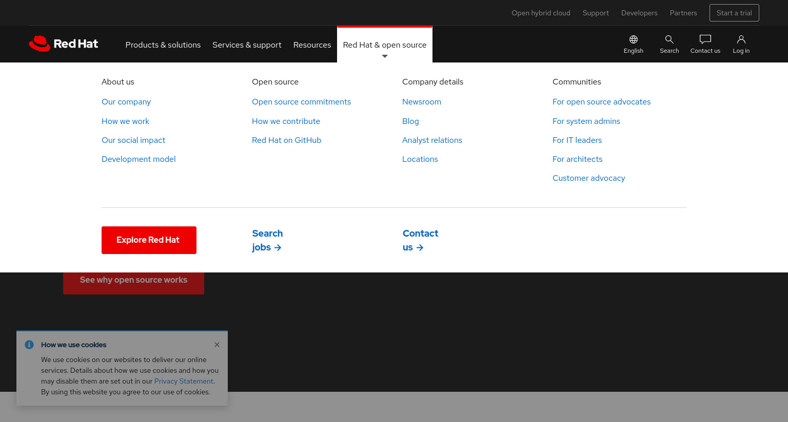Expand Products & solutions menu
Viewport: 788px width, 422px height.
click(163, 45)
